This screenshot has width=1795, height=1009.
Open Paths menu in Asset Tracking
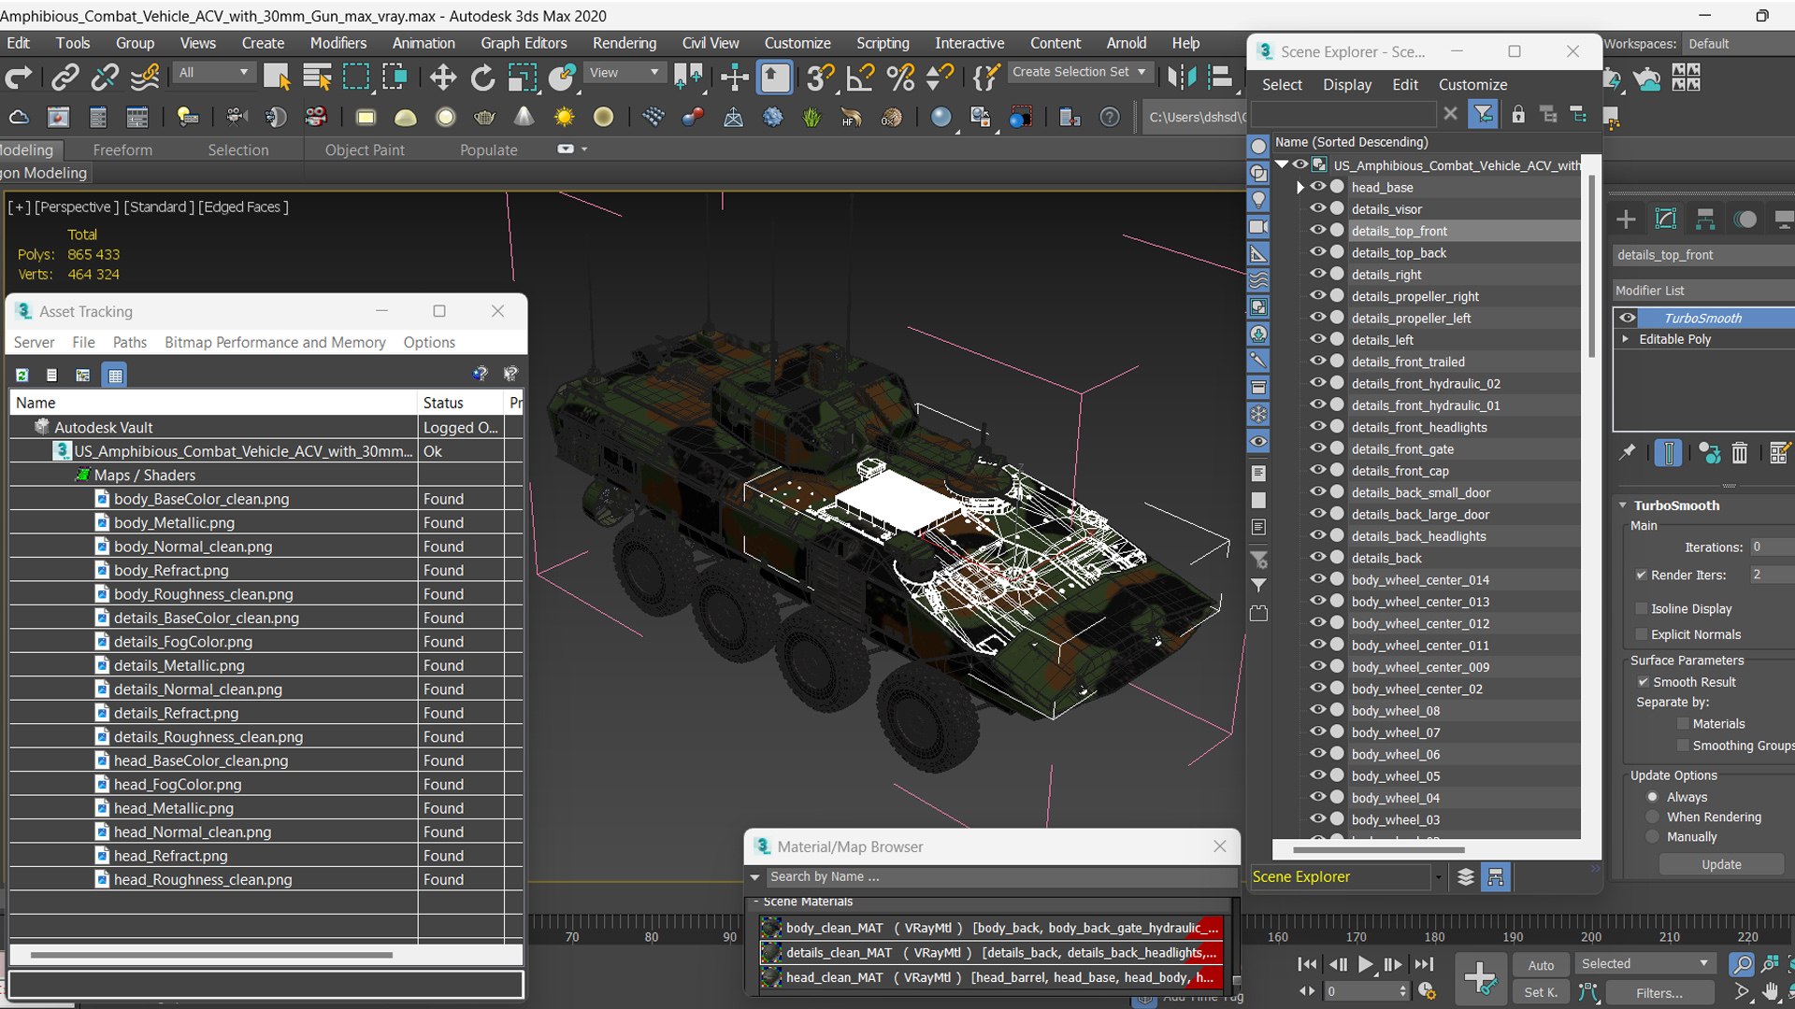(130, 343)
